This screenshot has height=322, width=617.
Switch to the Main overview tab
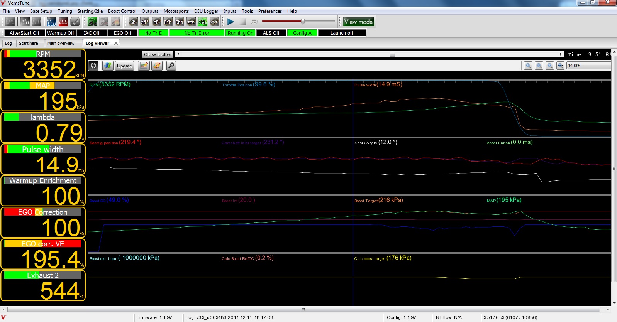(61, 43)
